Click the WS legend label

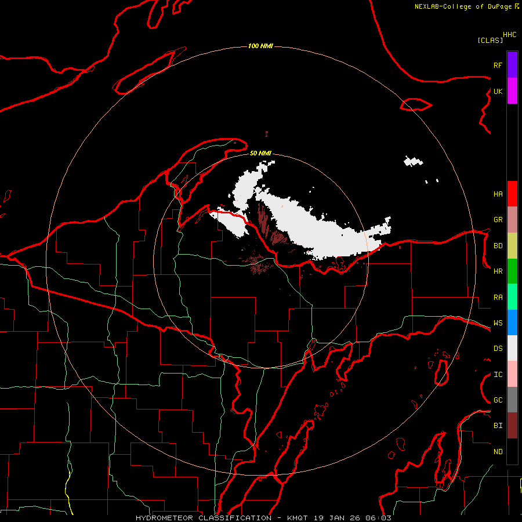(x=498, y=323)
